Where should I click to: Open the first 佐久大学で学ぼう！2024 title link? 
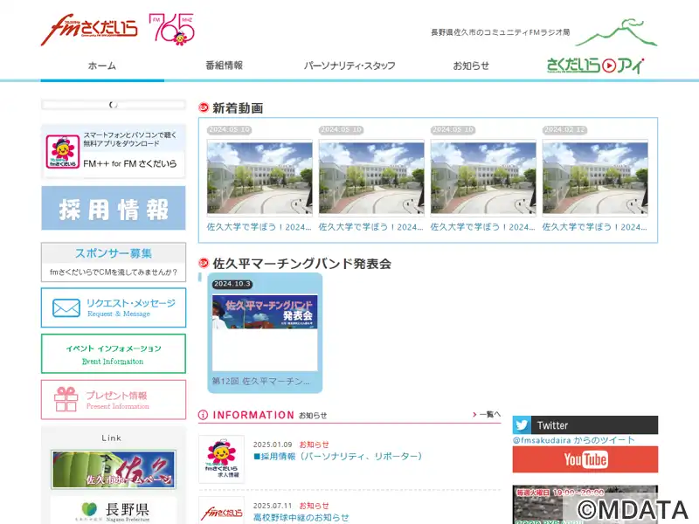click(259, 227)
